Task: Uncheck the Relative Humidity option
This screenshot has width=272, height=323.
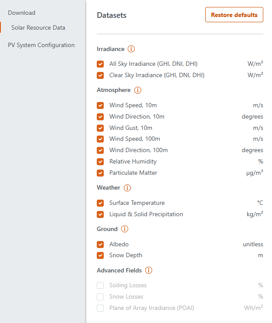Action: tap(100, 162)
